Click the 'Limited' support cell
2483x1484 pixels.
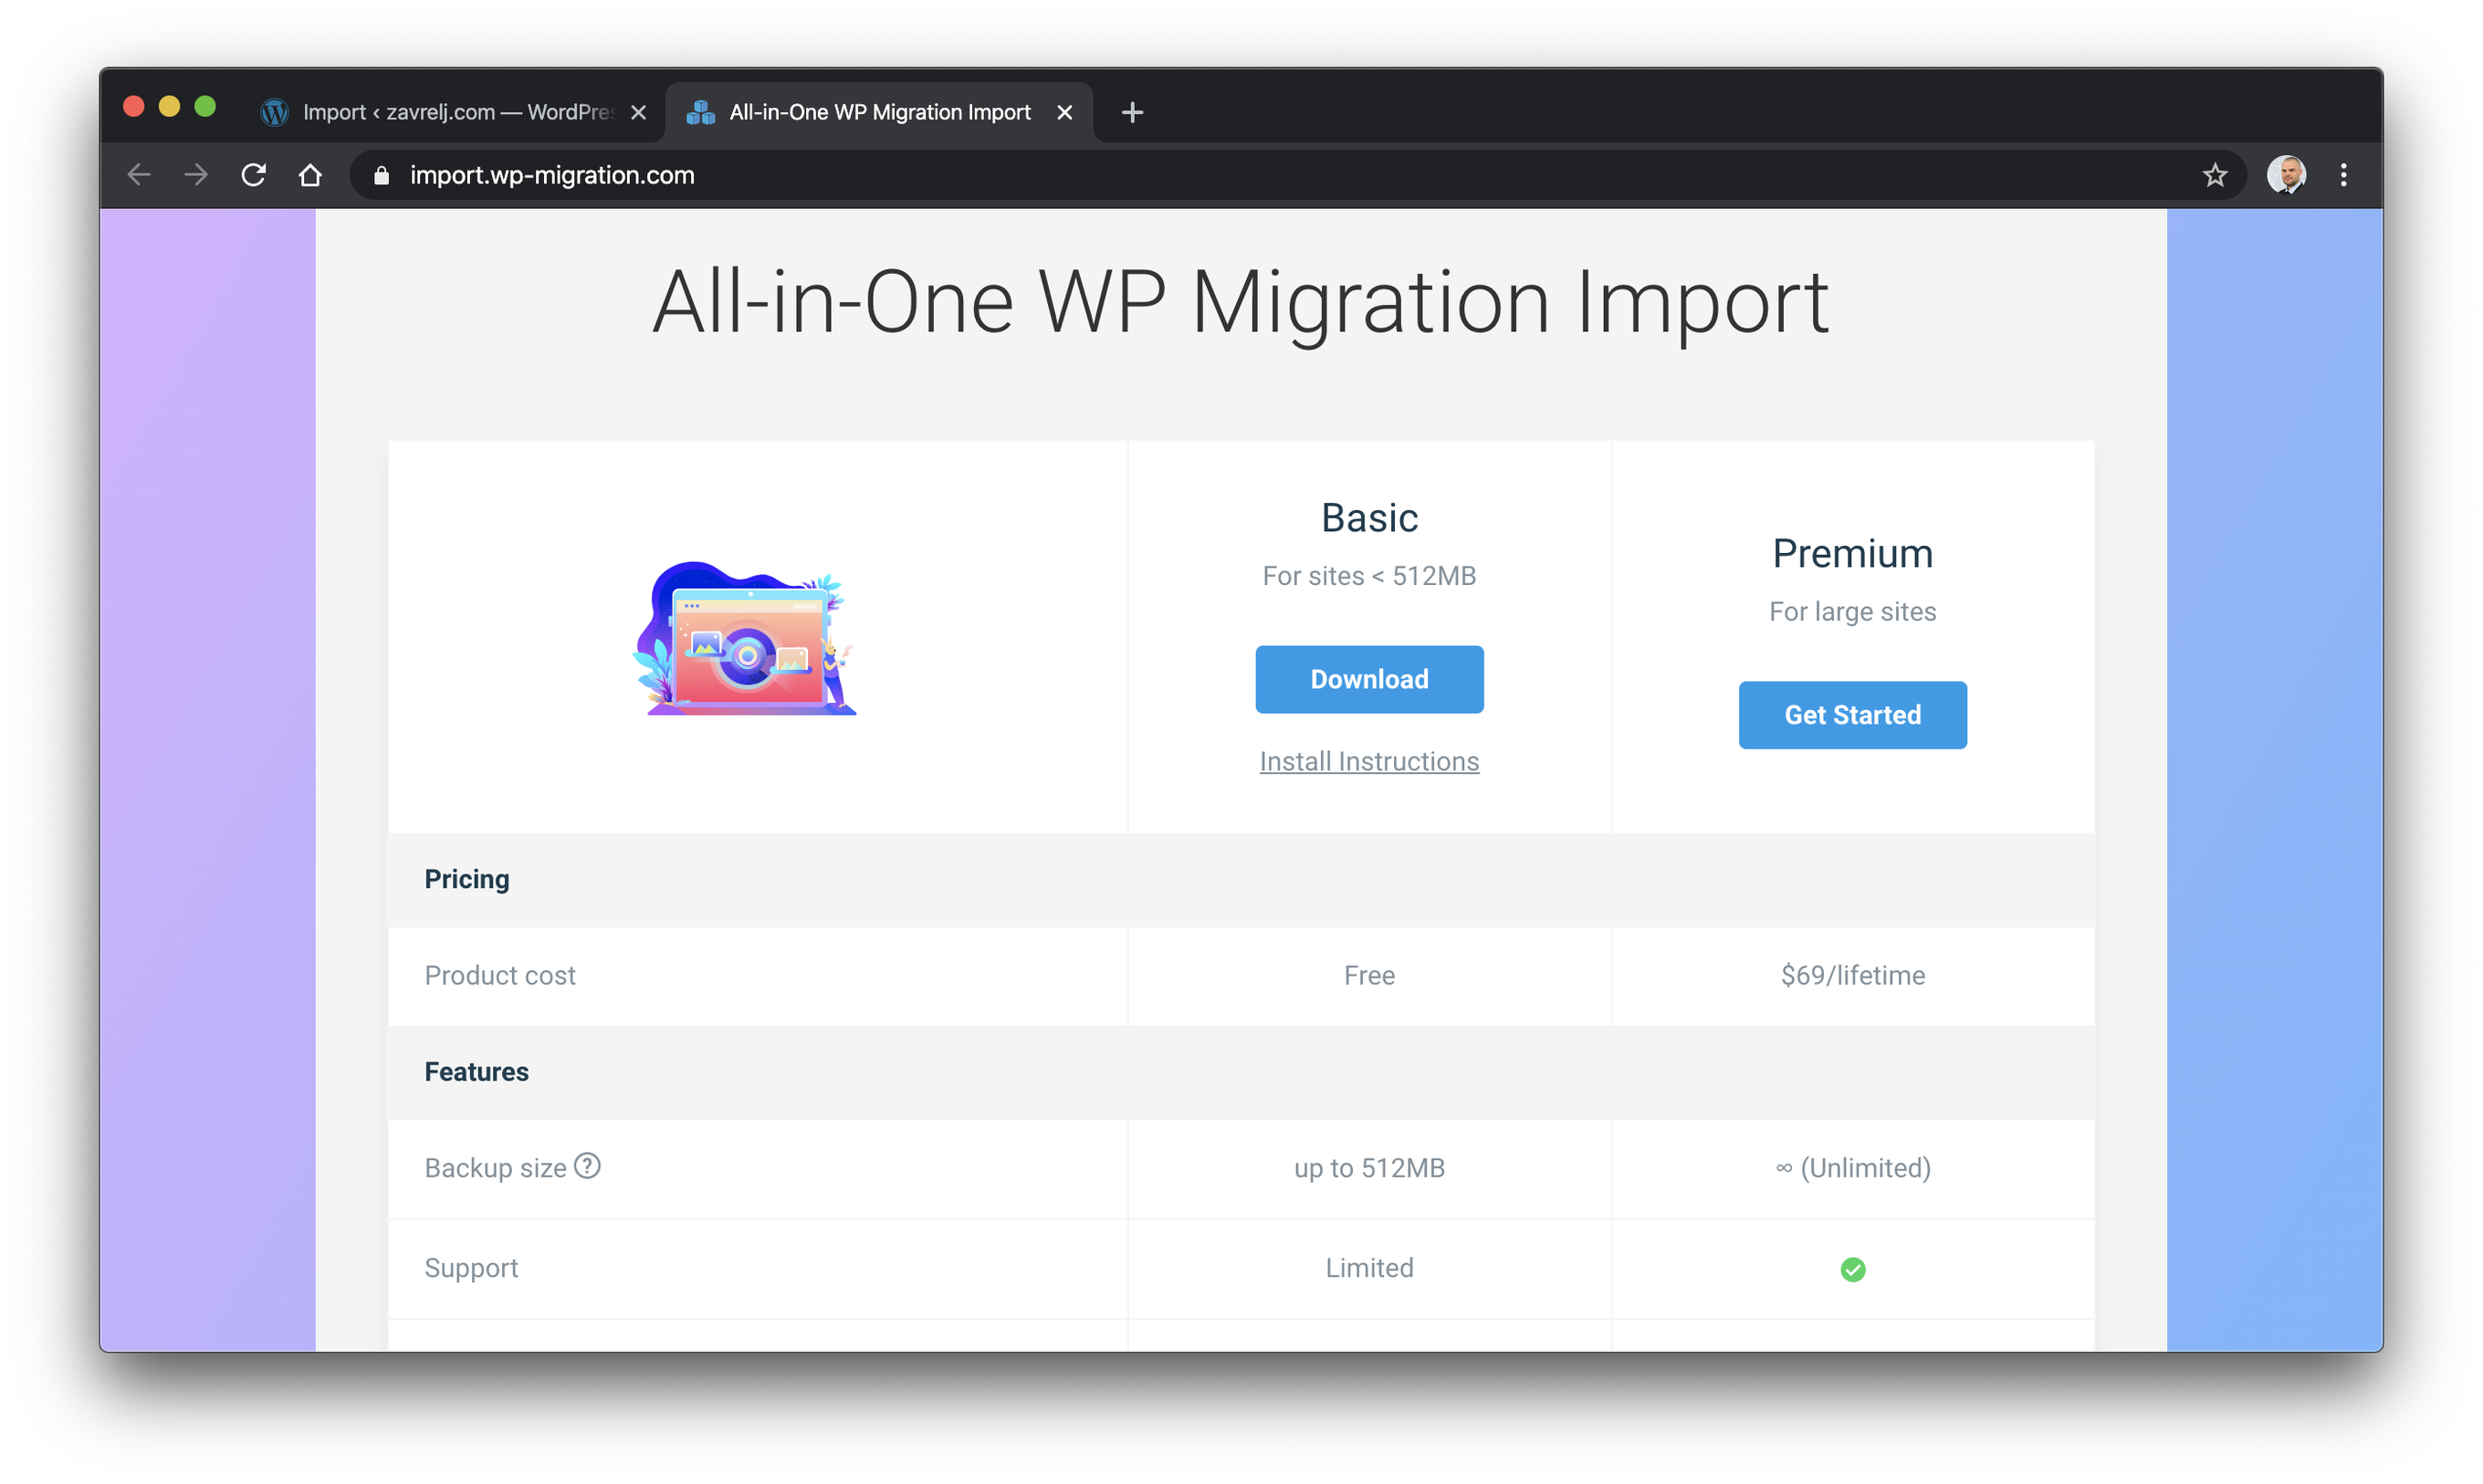(1369, 1268)
